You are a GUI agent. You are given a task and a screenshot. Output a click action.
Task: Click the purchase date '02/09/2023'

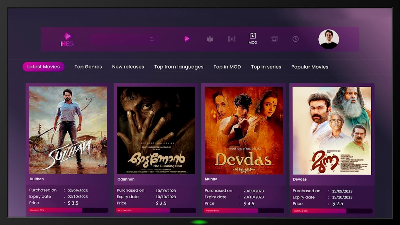78,190
